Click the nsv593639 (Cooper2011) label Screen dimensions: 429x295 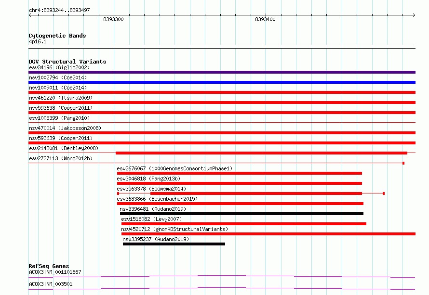coord(61,138)
